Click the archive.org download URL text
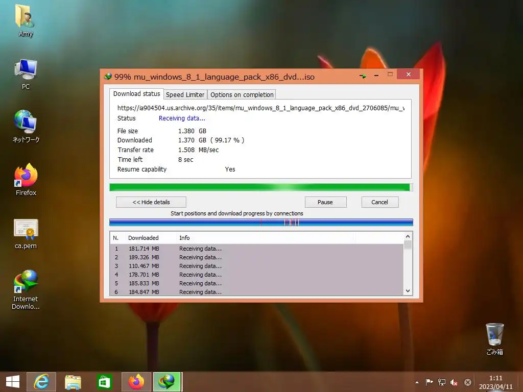 pos(261,108)
